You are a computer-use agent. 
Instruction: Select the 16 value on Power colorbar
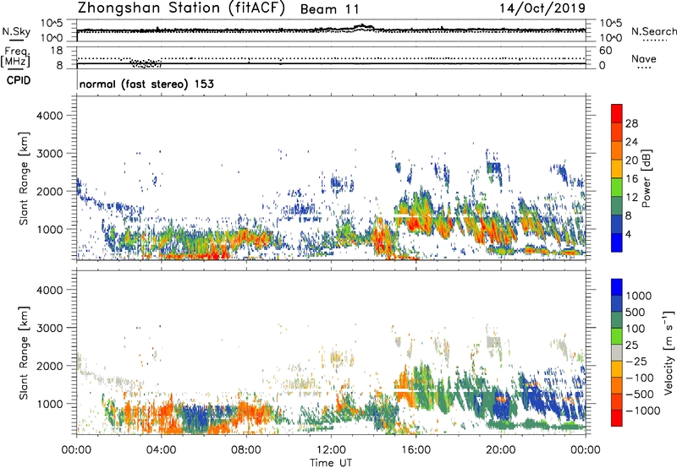pyautogui.click(x=631, y=179)
